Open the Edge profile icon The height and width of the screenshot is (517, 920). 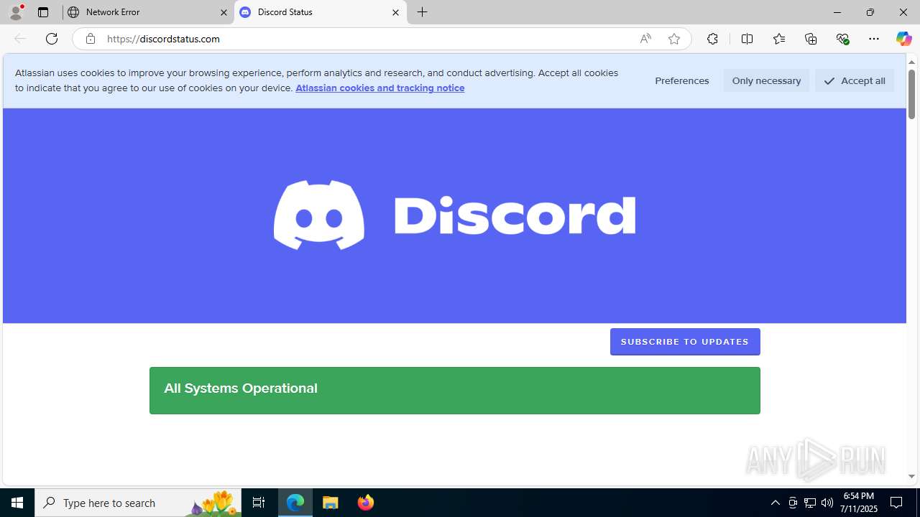pyautogui.click(x=16, y=12)
